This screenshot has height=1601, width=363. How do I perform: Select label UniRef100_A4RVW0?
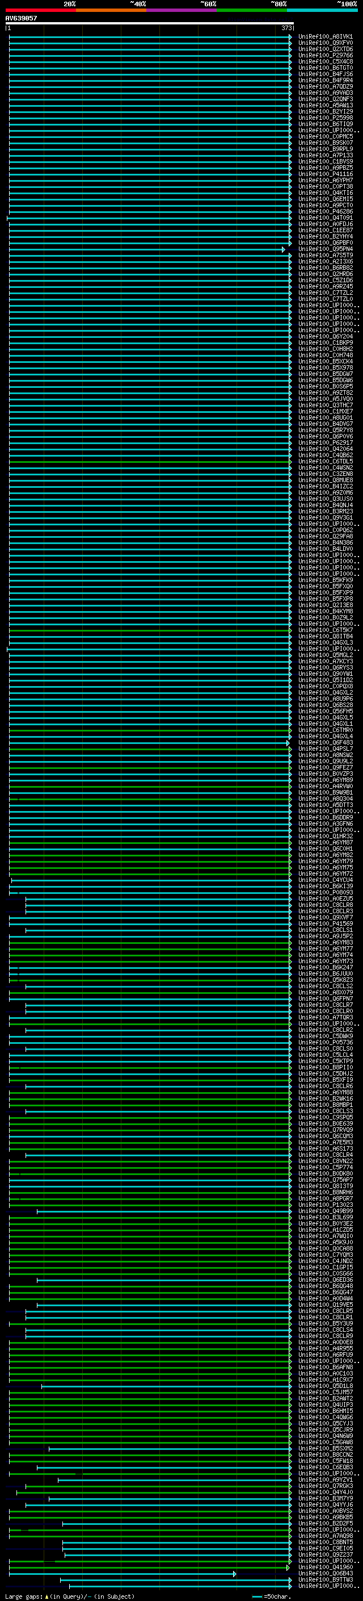pos(325,786)
